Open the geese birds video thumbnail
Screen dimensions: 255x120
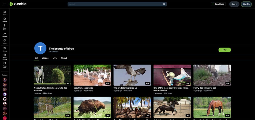click(92, 75)
